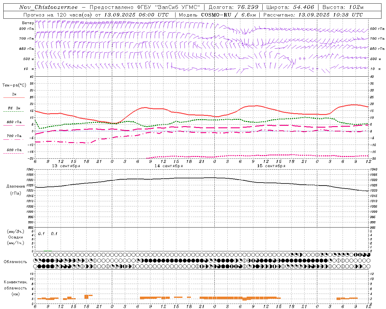Click the "Высота: 102м" elevation value

tap(343, 7)
